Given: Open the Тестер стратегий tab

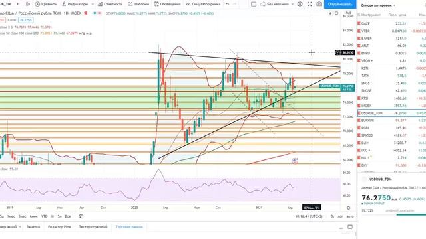Looking at the screenshot, I should [93, 227].
